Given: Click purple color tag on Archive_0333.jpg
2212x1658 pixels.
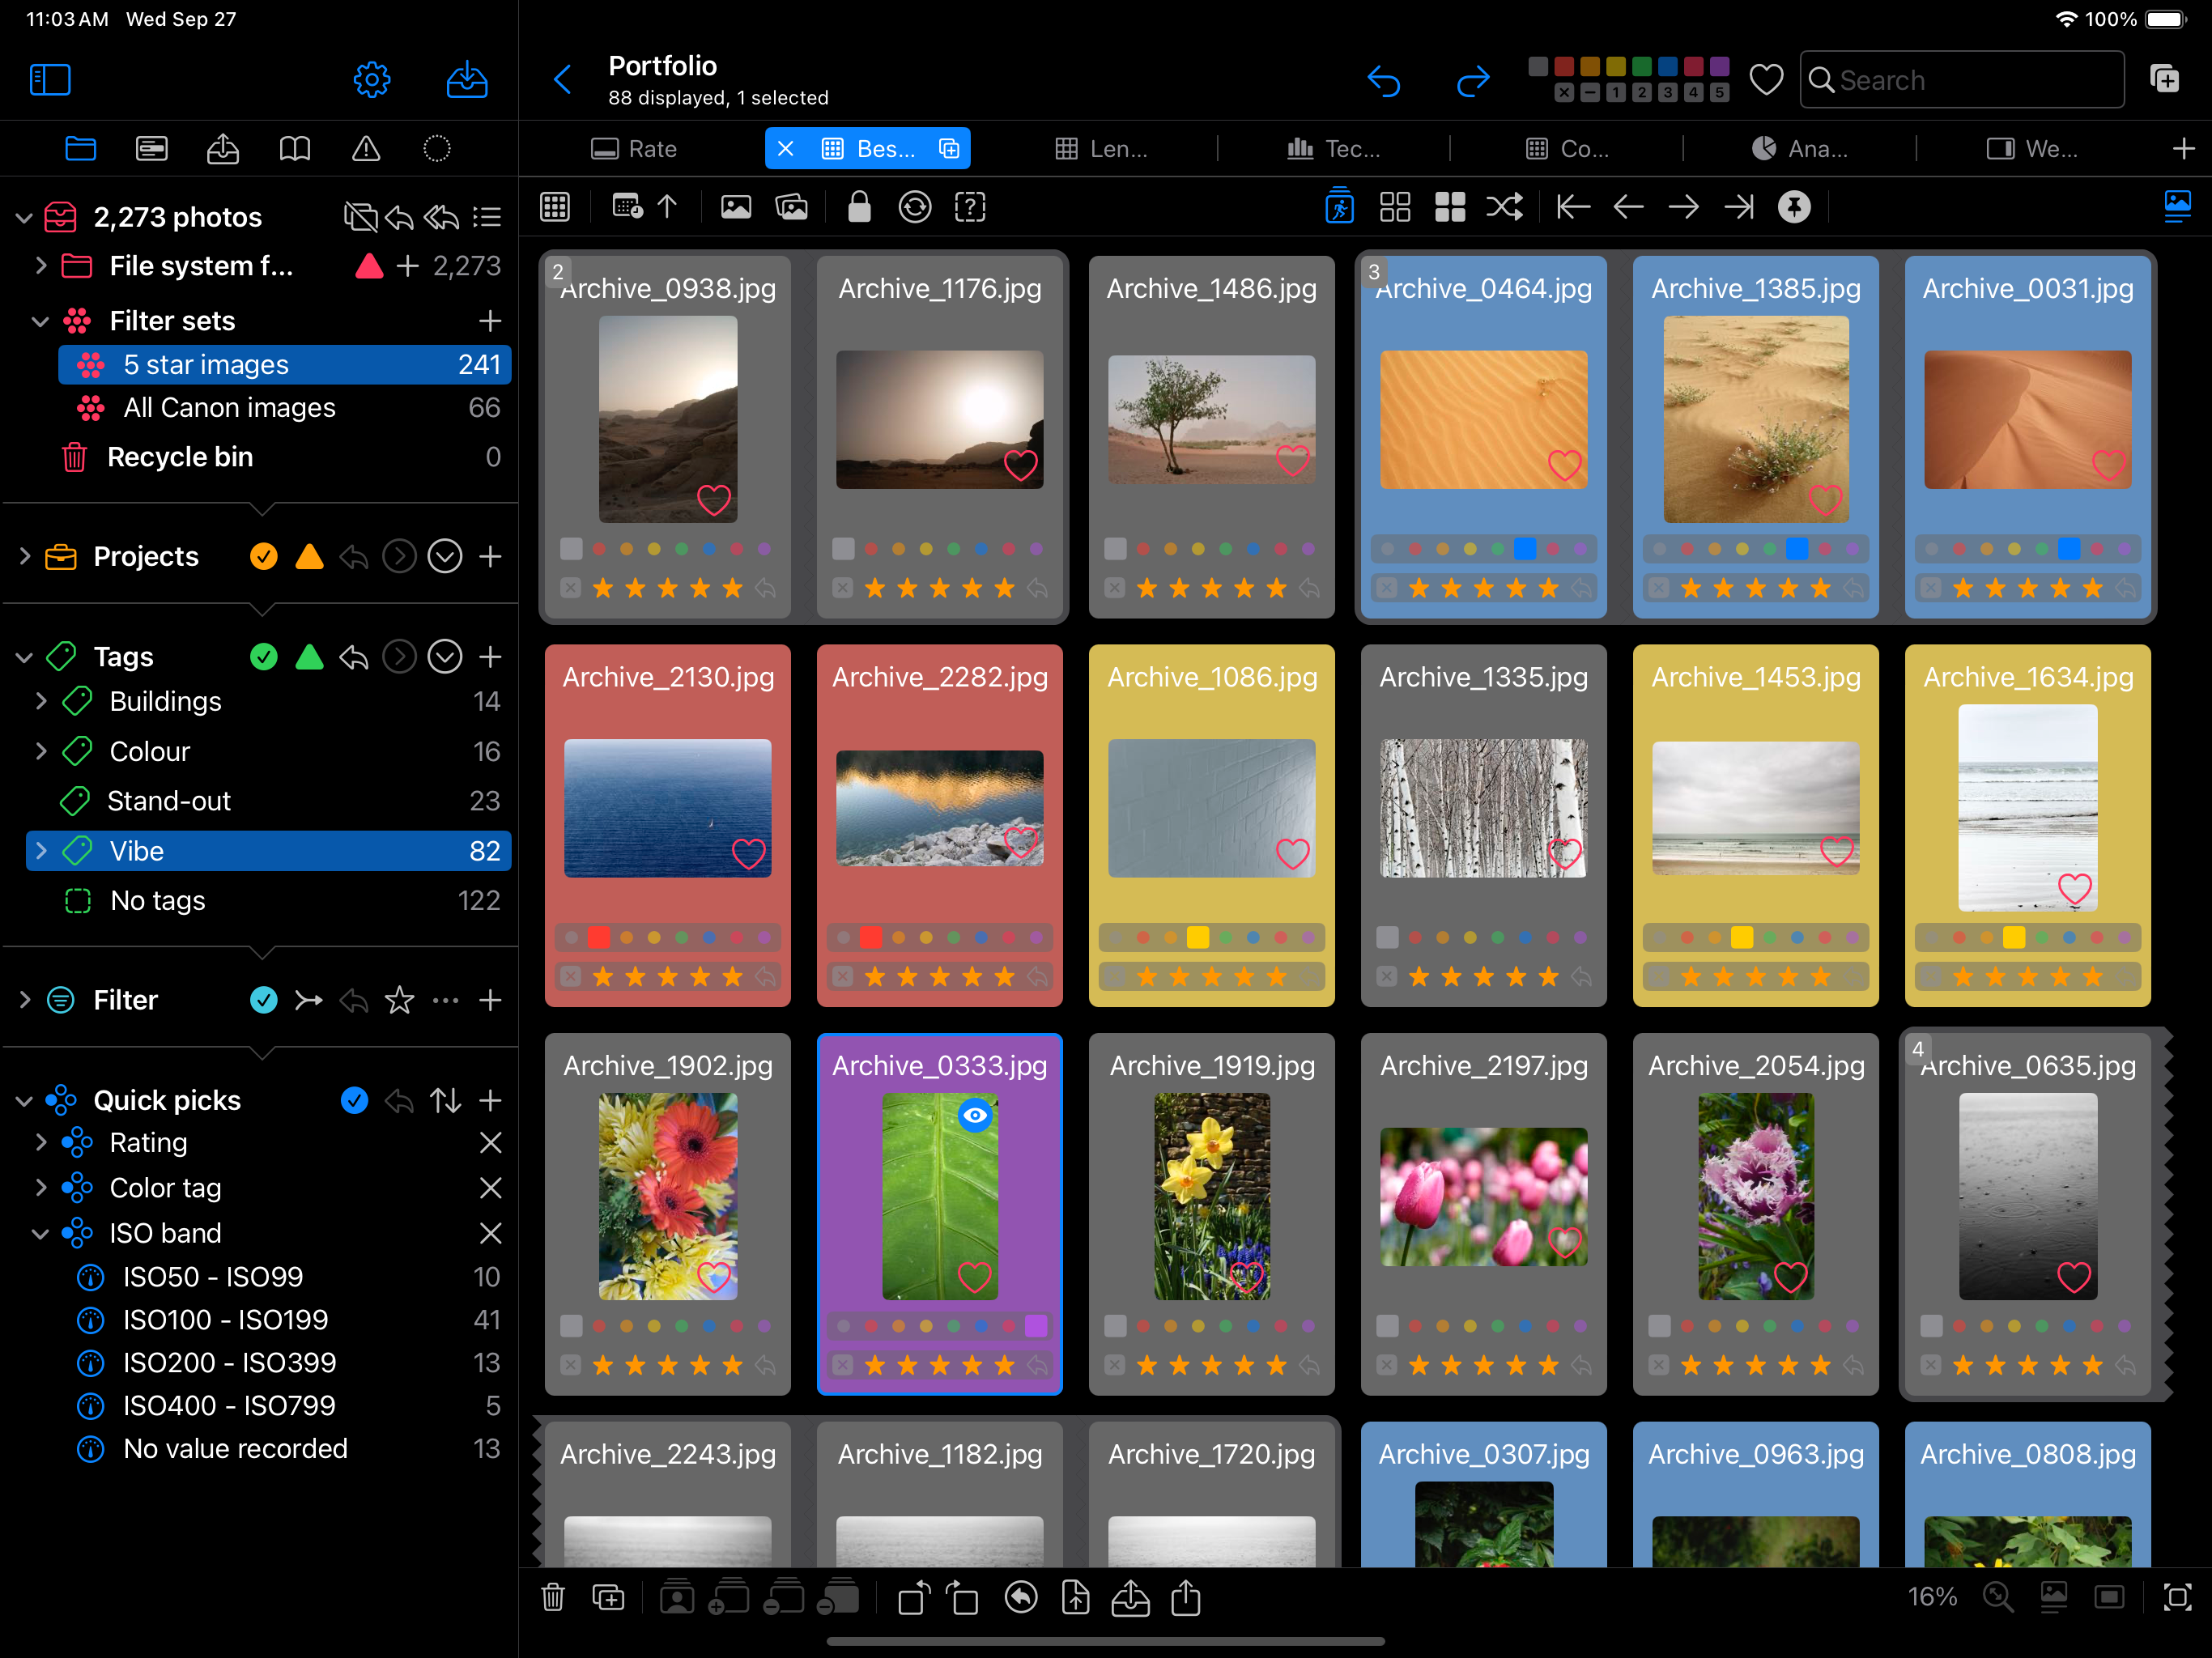Looking at the screenshot, I should coord(1036,1326).
